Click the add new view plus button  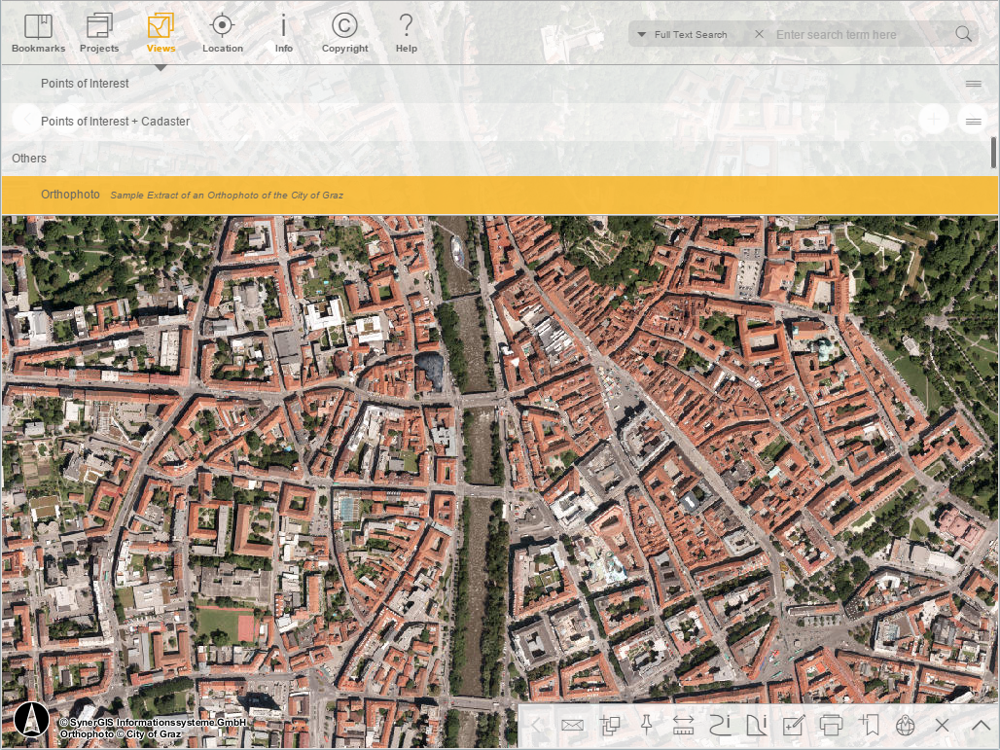click(933, 118)
